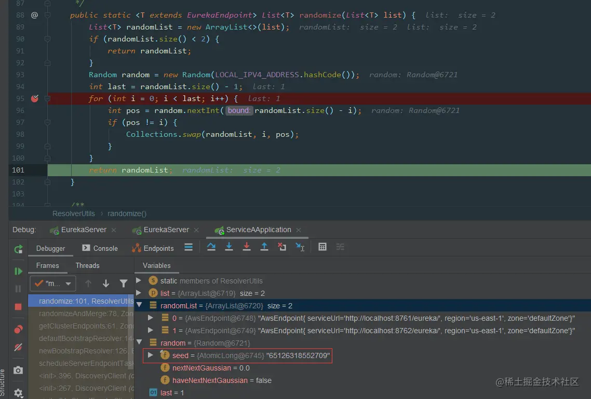Toggle the breakpoint on line 95

coord(35,98)
